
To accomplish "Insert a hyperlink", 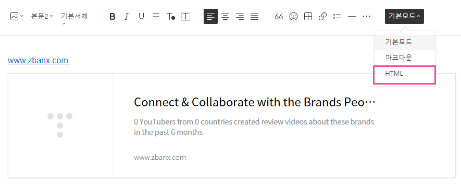I will click(x=322, y=17).
